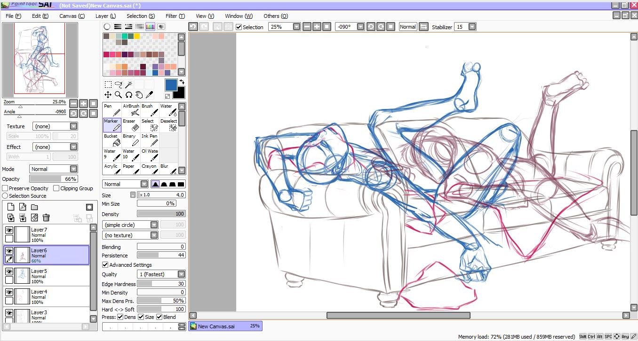
Task: Open the Texture dropdown
Action: [55, 126]
